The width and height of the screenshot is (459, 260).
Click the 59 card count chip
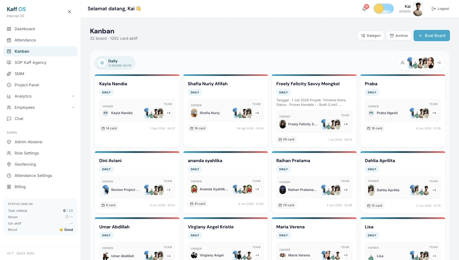coord(286,139)
